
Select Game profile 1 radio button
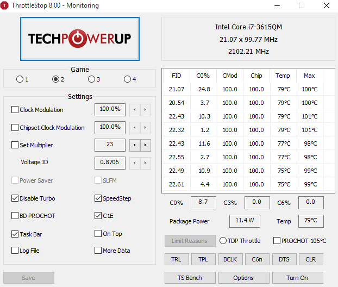point(20,79)
